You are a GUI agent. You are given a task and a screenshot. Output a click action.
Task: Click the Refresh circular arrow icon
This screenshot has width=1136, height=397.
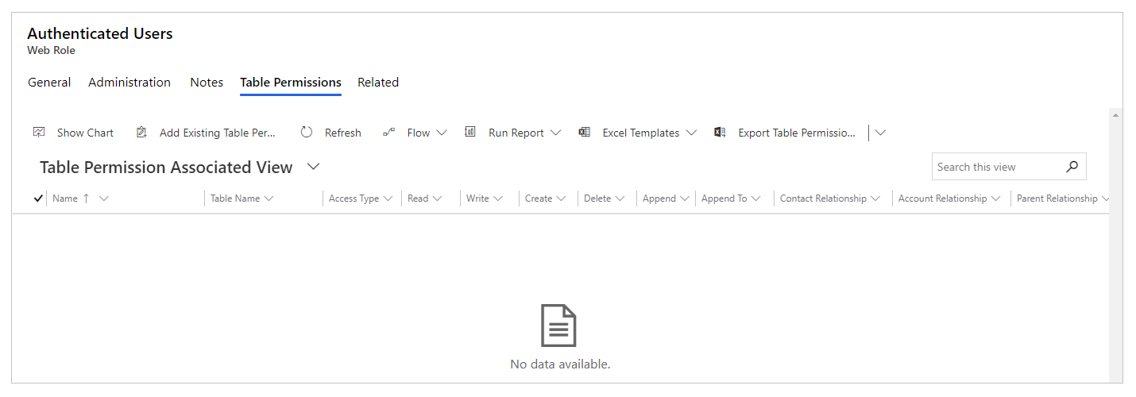(307, 133)
